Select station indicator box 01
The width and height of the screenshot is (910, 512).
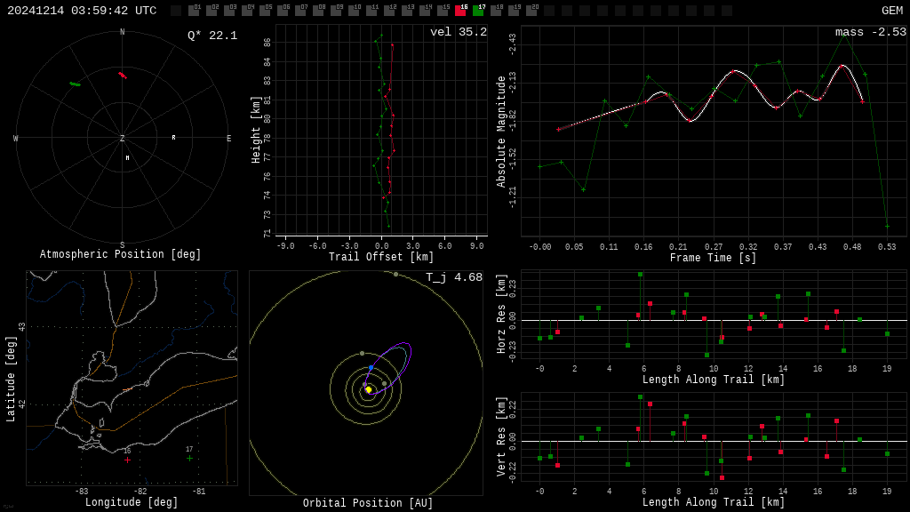tap(194, 11)
